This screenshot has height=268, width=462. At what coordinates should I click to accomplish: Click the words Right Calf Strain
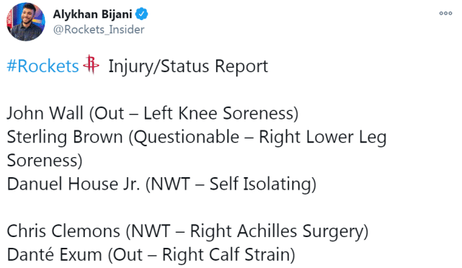coord(226,255)
